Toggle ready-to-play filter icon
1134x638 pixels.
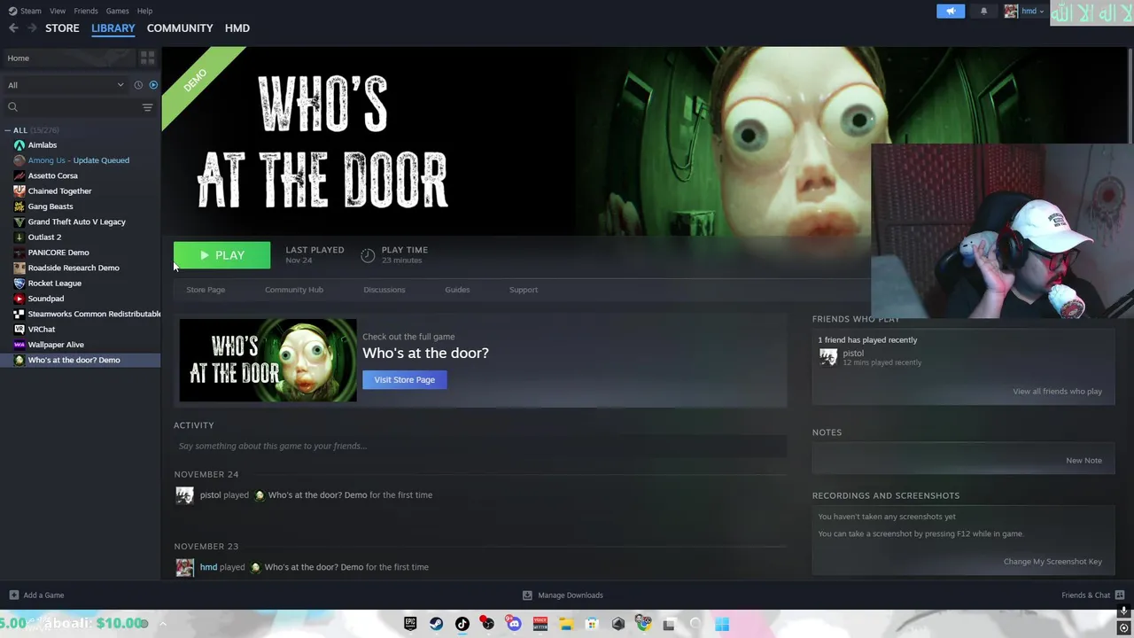pos(153,85)
